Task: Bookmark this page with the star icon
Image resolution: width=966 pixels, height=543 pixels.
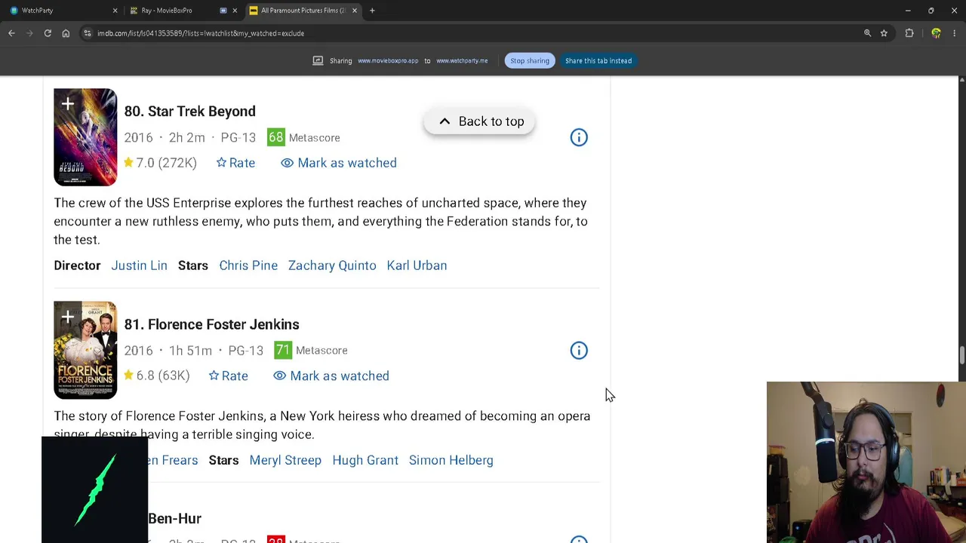Action: click(884, 33)
